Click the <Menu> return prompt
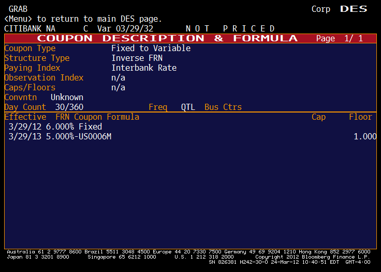The width and height of the screenshot is (381, 272). [83, 19]
